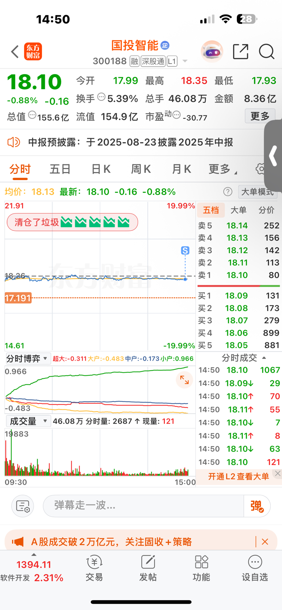Screen dimensions: 282x610
Task: Tap the speaker announcement icon
Action: 14,142
